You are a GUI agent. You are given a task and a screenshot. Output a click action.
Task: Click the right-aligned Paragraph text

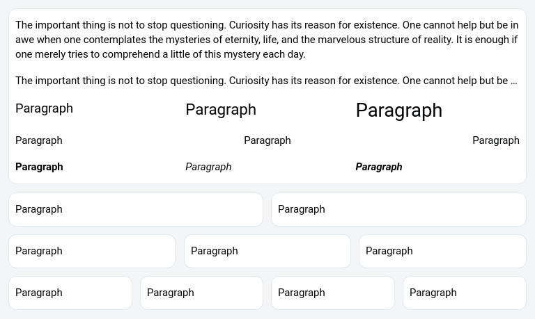click(495, 140)
